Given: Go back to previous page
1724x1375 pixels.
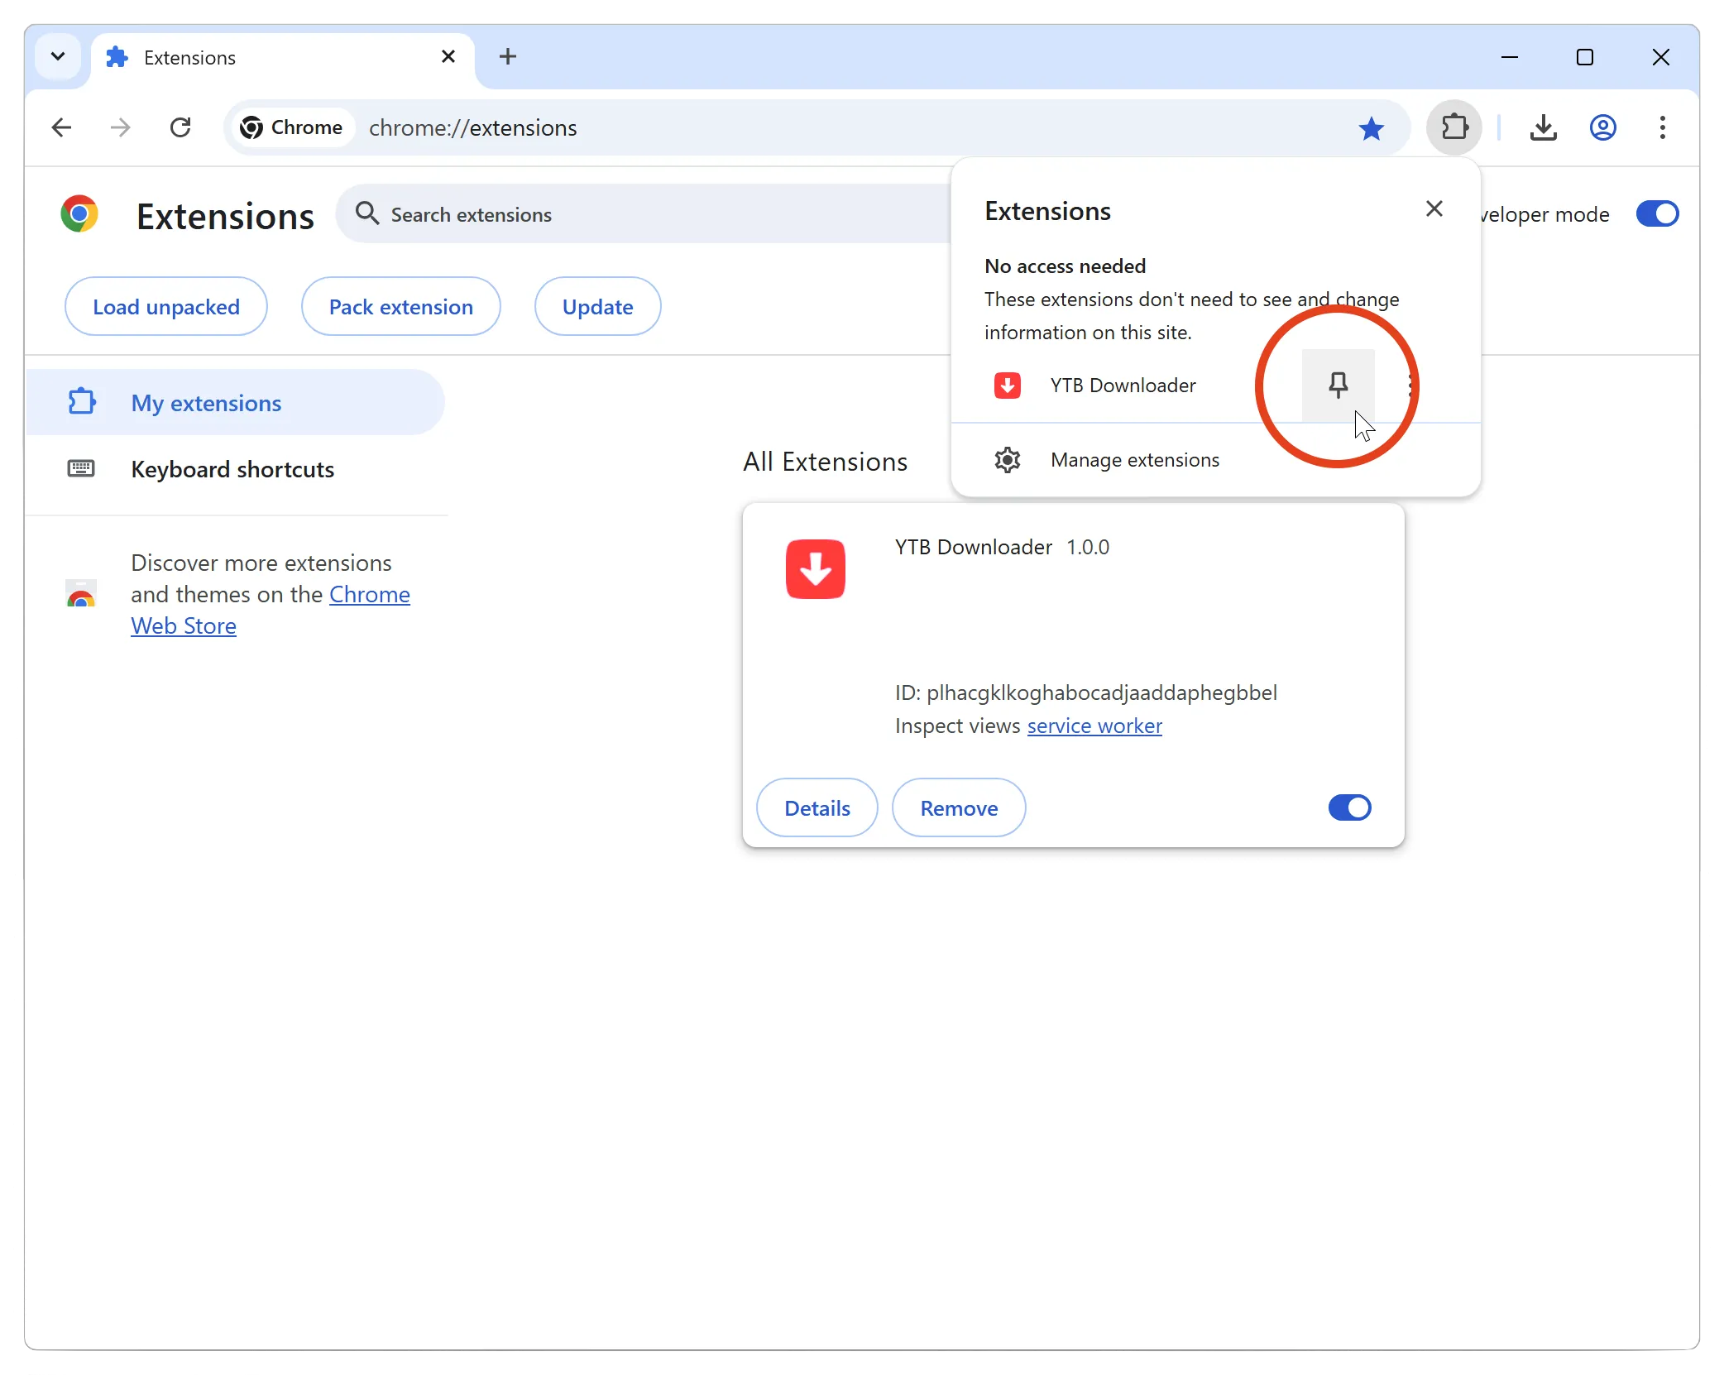Looking at the screenshot, I should click(x=61, y=127).
